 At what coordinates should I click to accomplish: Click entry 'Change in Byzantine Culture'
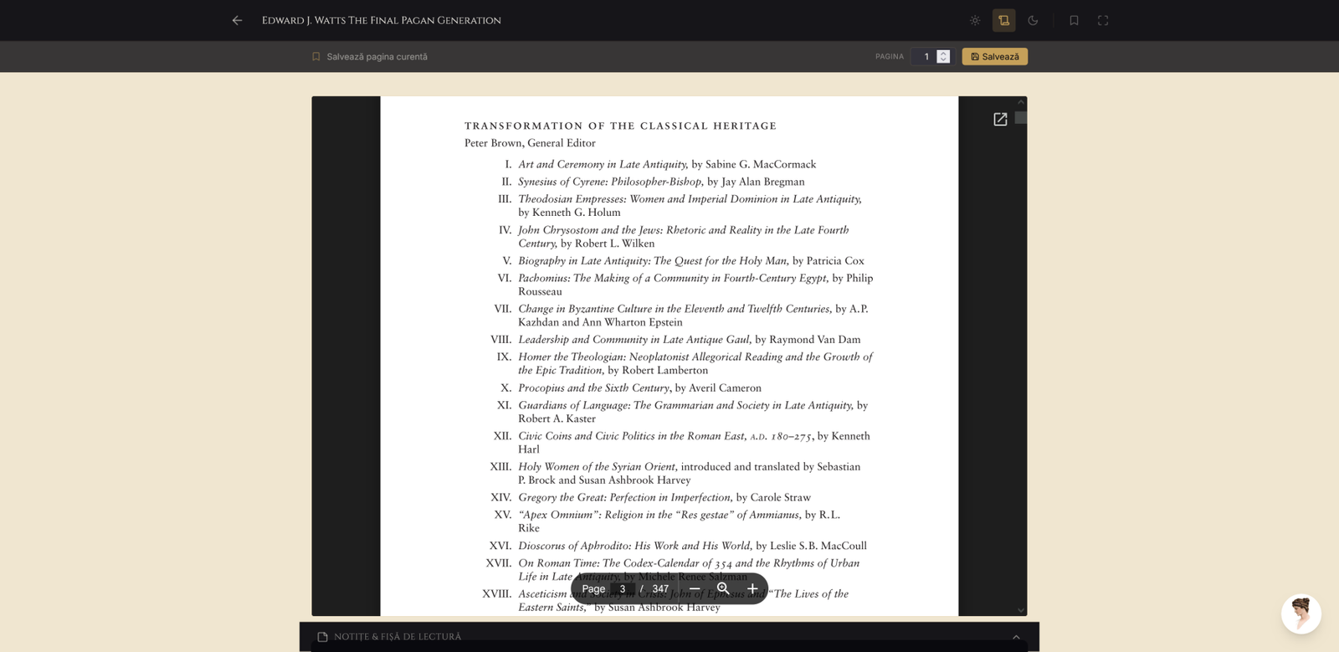[693, 316]
